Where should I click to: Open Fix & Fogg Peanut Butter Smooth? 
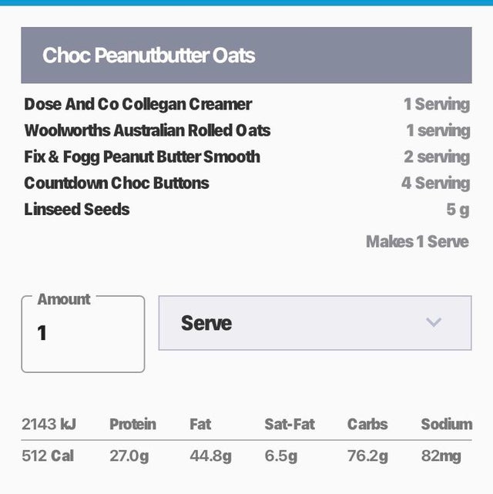[x=142, y=156]
